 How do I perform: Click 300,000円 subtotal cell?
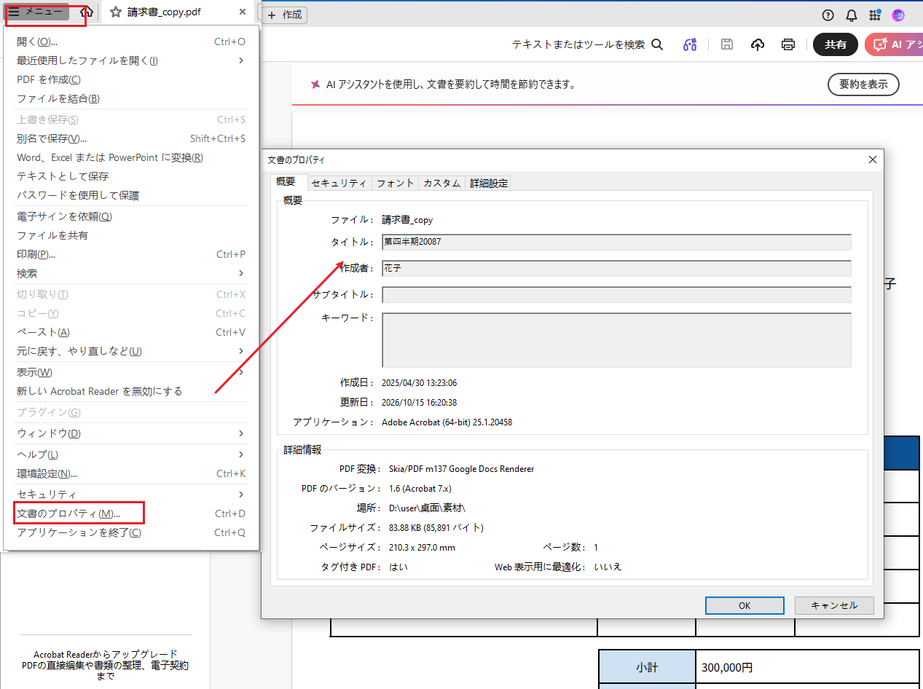pyautogui.click(x=807, y=667)
